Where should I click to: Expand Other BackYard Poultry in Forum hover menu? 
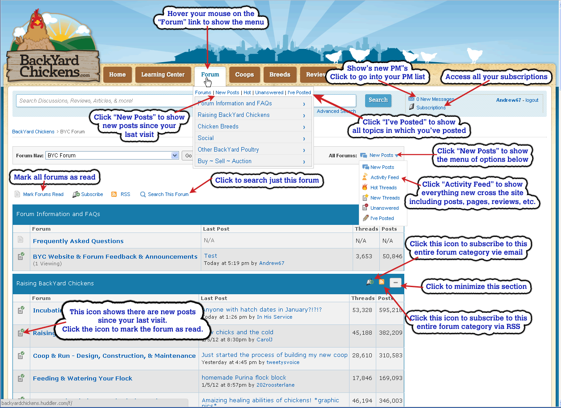253,150
